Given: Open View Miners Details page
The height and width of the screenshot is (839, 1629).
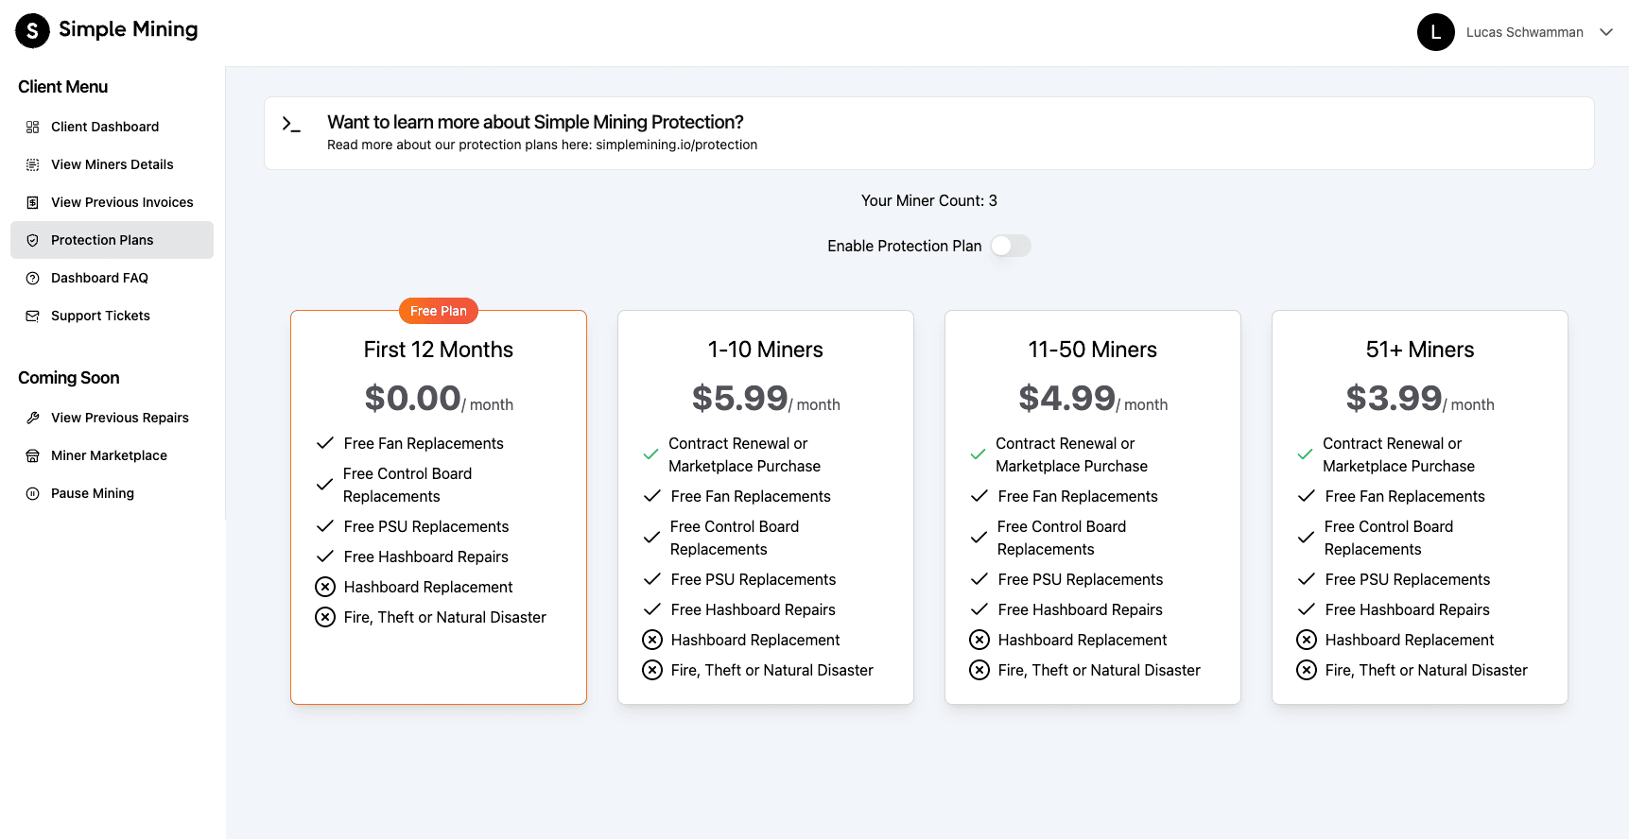Looking at the screenshot, I should (112, 164).
